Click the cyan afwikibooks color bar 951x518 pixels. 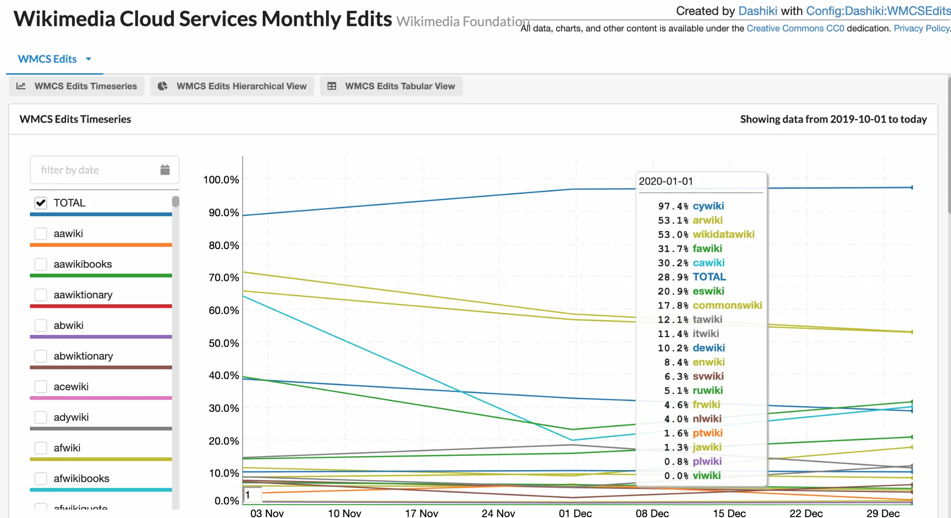pyautogui.click(x=101, y=490)
